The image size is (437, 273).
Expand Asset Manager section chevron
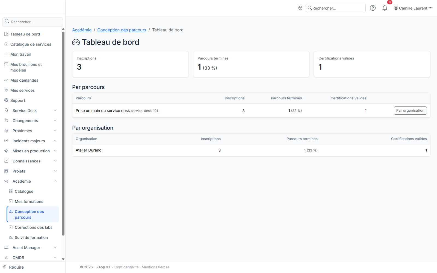55,247
